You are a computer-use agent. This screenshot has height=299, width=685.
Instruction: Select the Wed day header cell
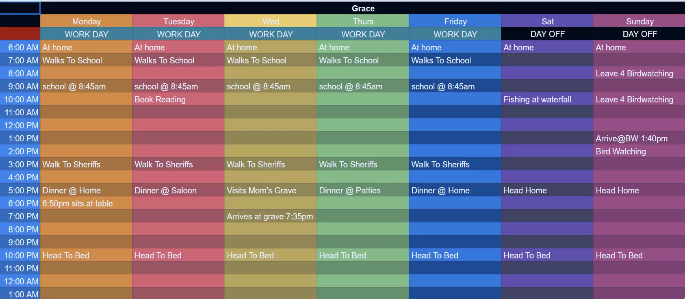pyautogui.click(x=271, y=22)
